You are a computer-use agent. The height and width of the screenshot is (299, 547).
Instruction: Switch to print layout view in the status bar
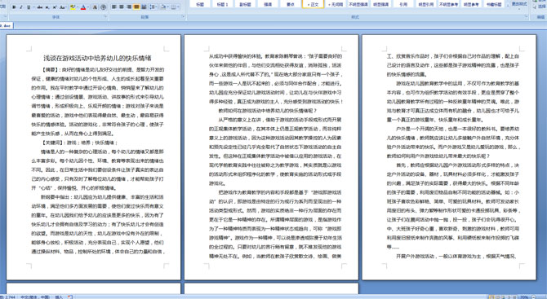pyautogui.click(x=491, y=297)
